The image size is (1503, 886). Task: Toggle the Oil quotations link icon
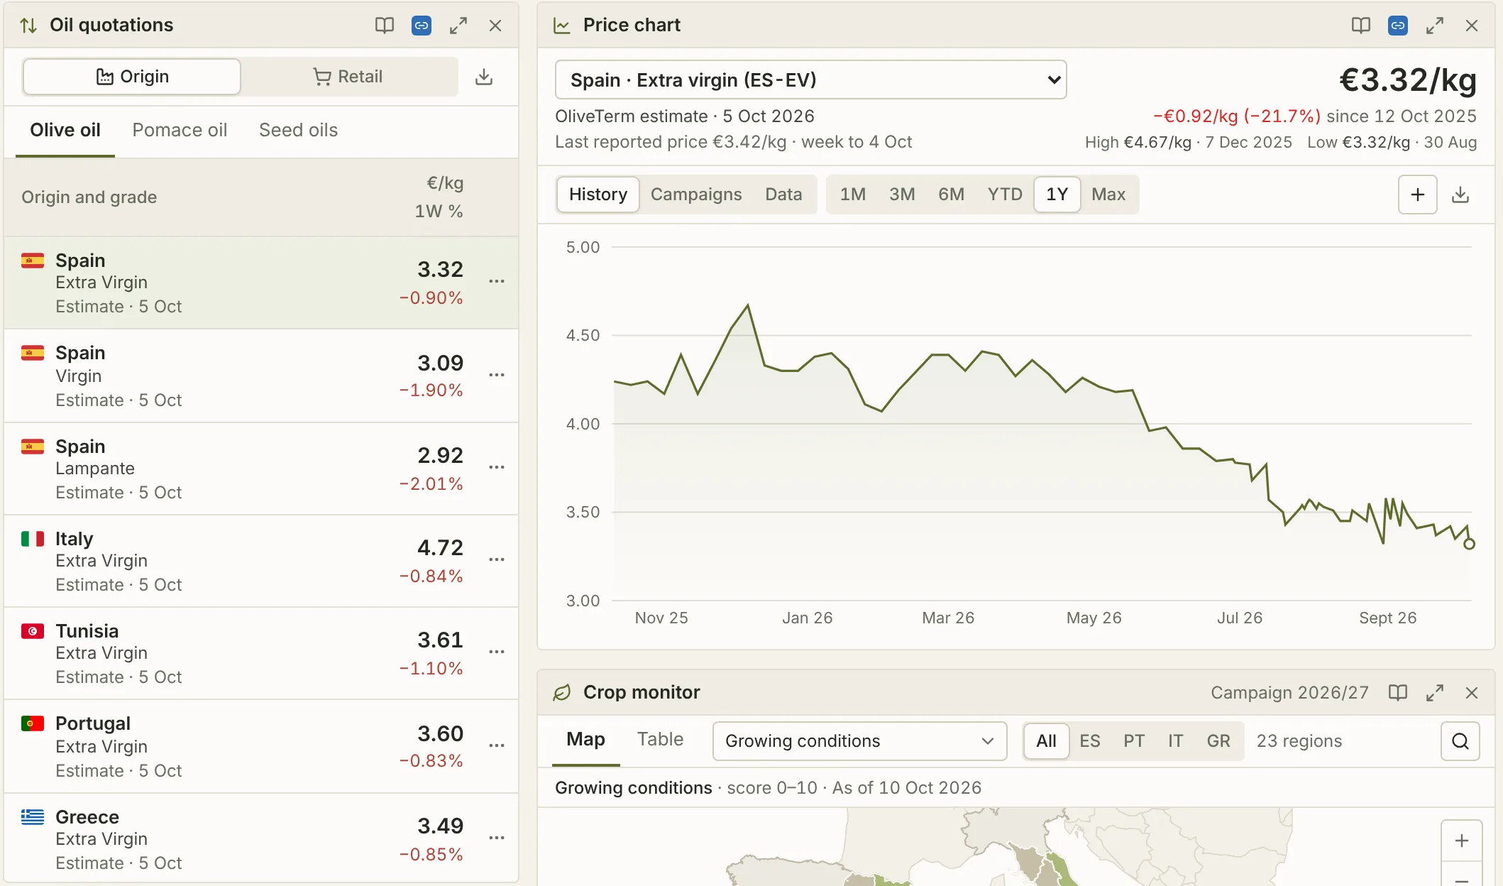coord(422,26)
